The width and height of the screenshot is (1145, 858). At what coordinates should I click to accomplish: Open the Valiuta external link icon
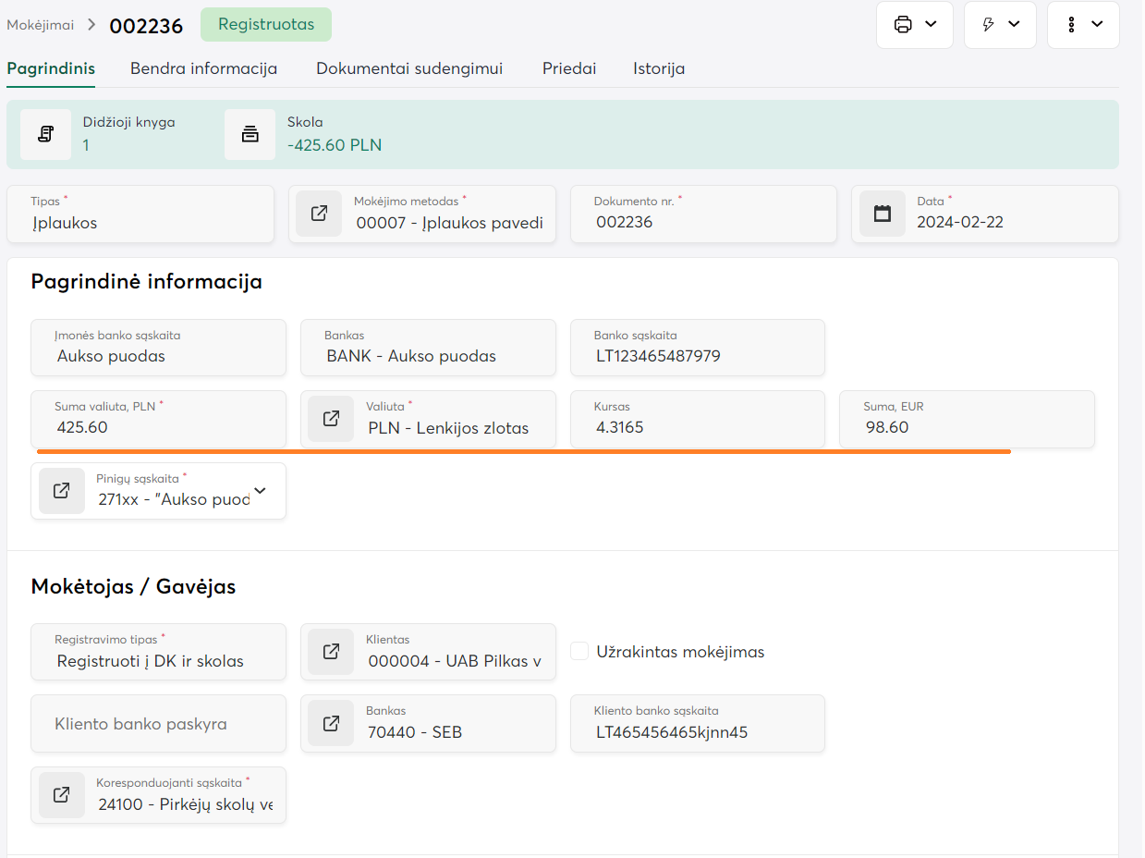331,419
